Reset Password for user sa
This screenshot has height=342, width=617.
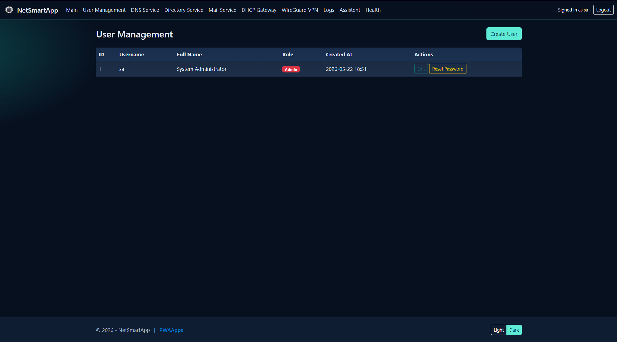click(448, 69)
